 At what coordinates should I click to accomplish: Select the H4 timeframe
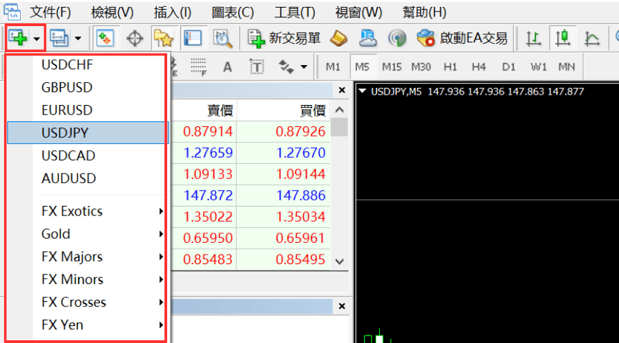479,67
